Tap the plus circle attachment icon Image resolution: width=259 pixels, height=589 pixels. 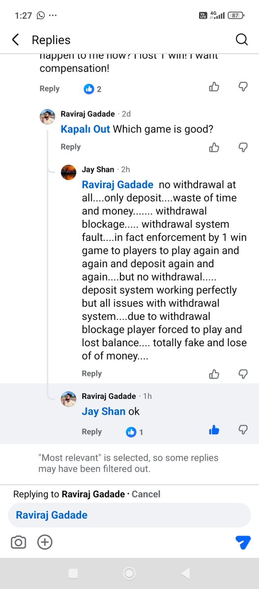[x=45, y=542]
